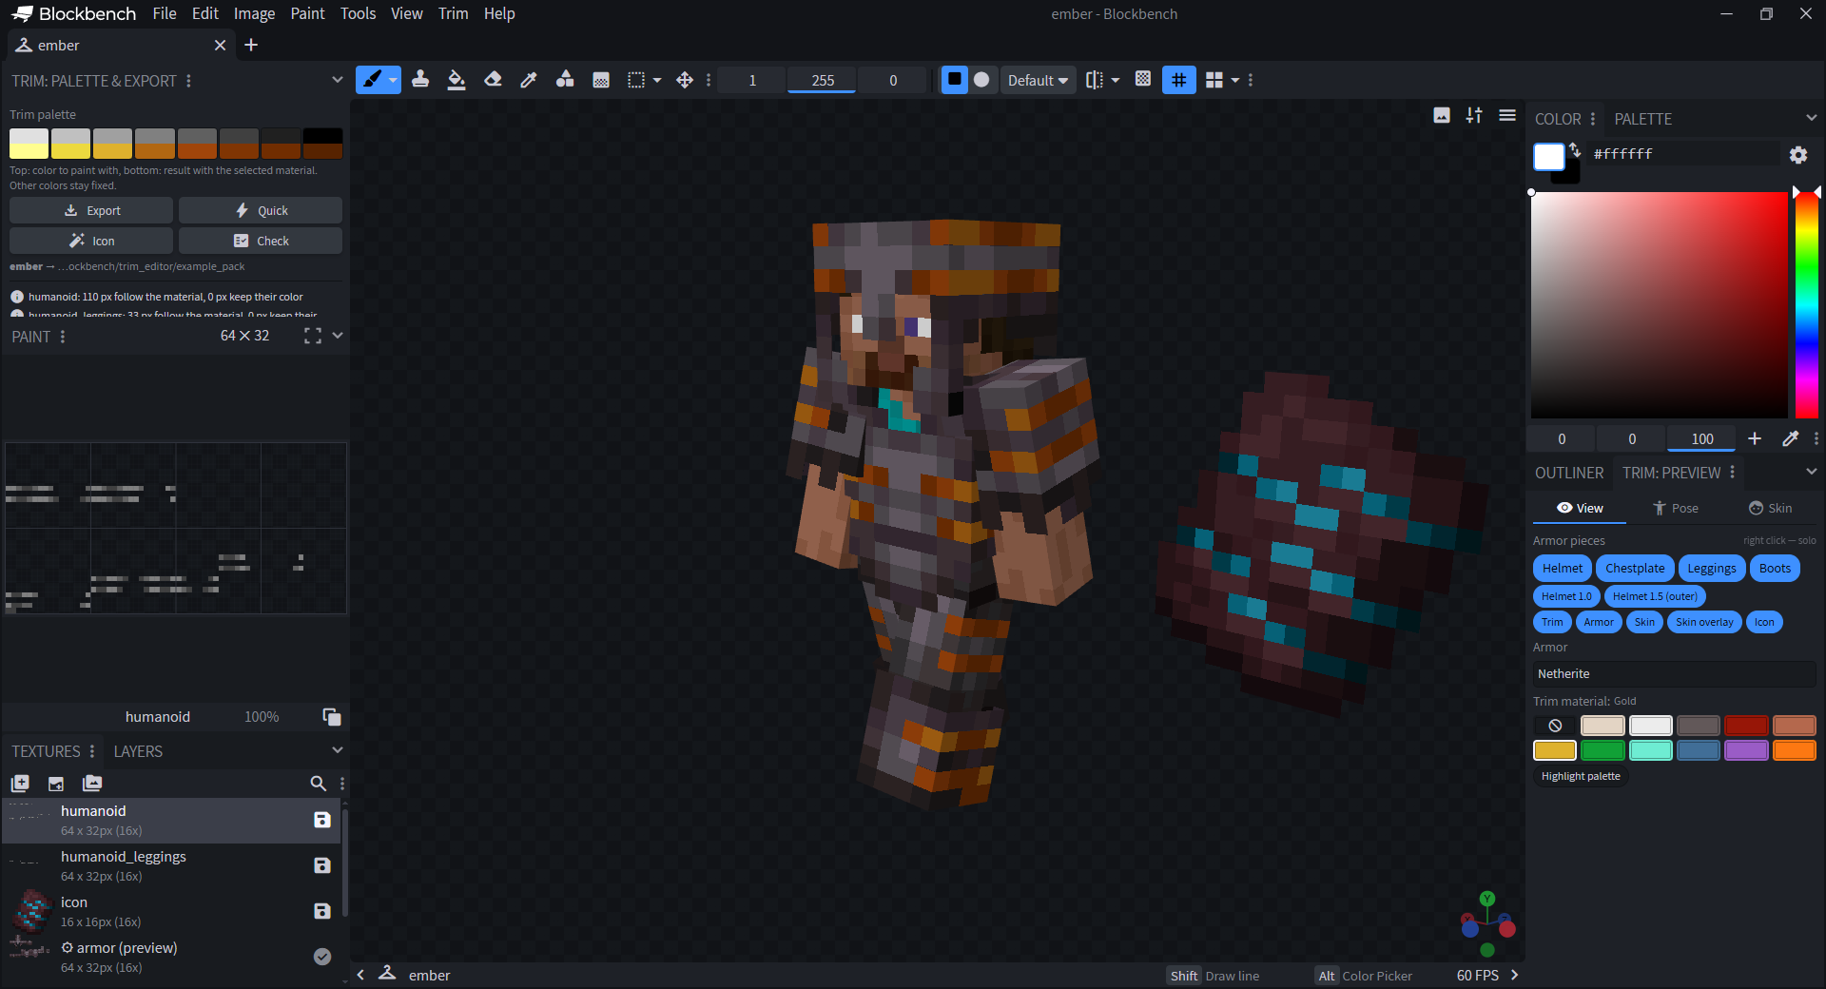Viewport: 1826px width, 989px height.
Task: Toggle the Leggings armor piece
Action: [1712, 569]
